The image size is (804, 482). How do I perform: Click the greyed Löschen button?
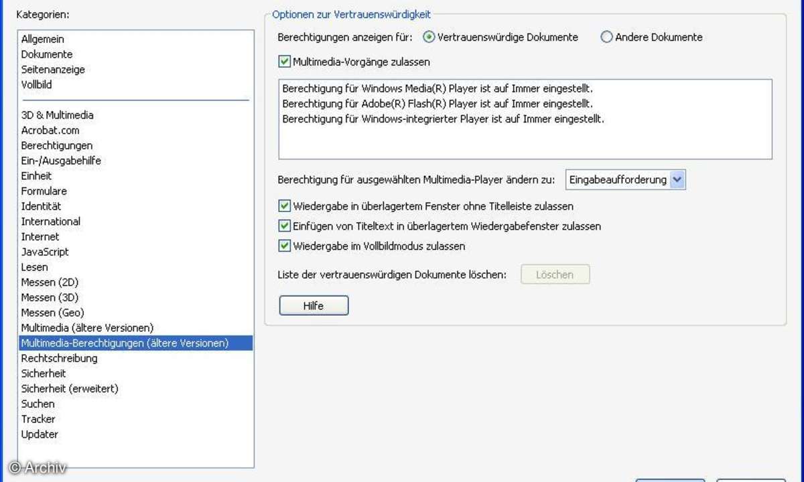(x=555, y=274)
